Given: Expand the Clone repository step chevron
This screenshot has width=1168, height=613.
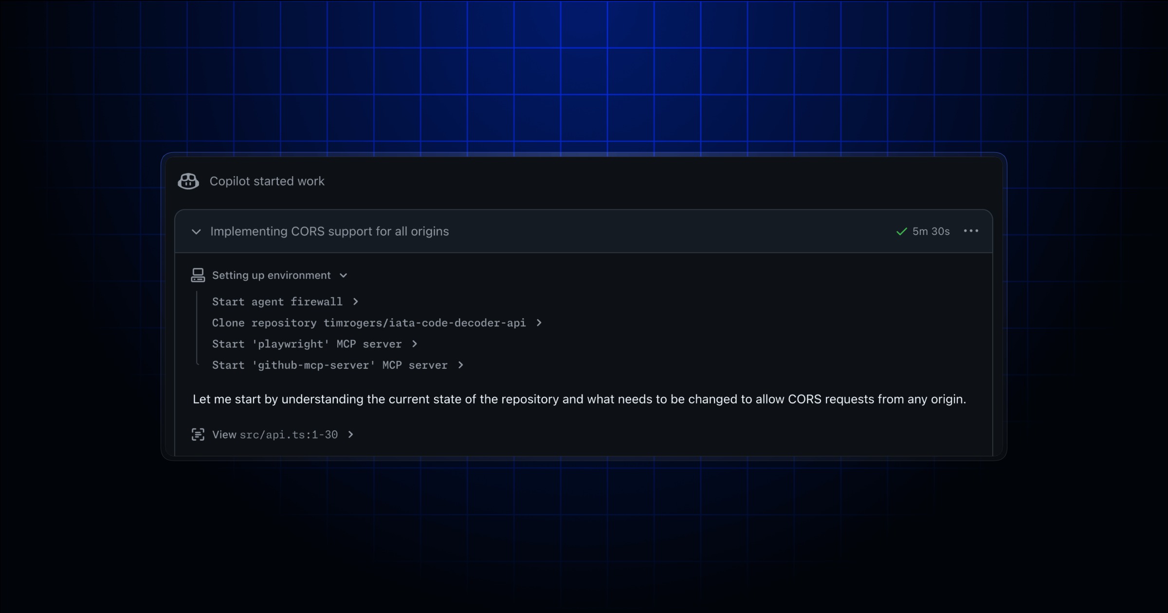Looking at the screenshot, I should (x=539, y=323).
